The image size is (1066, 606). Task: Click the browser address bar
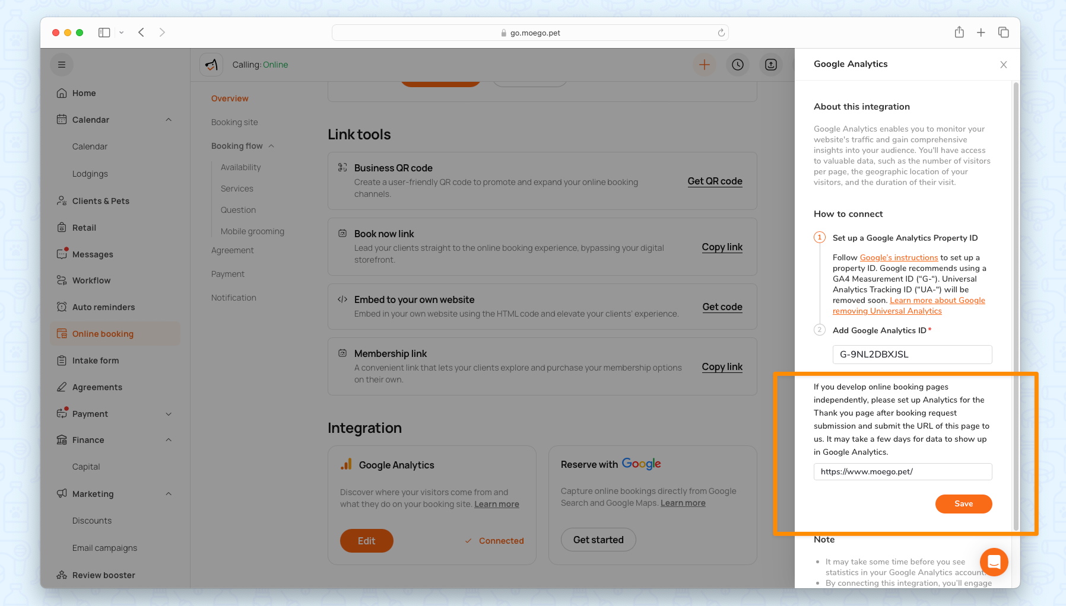pos(530,33)
